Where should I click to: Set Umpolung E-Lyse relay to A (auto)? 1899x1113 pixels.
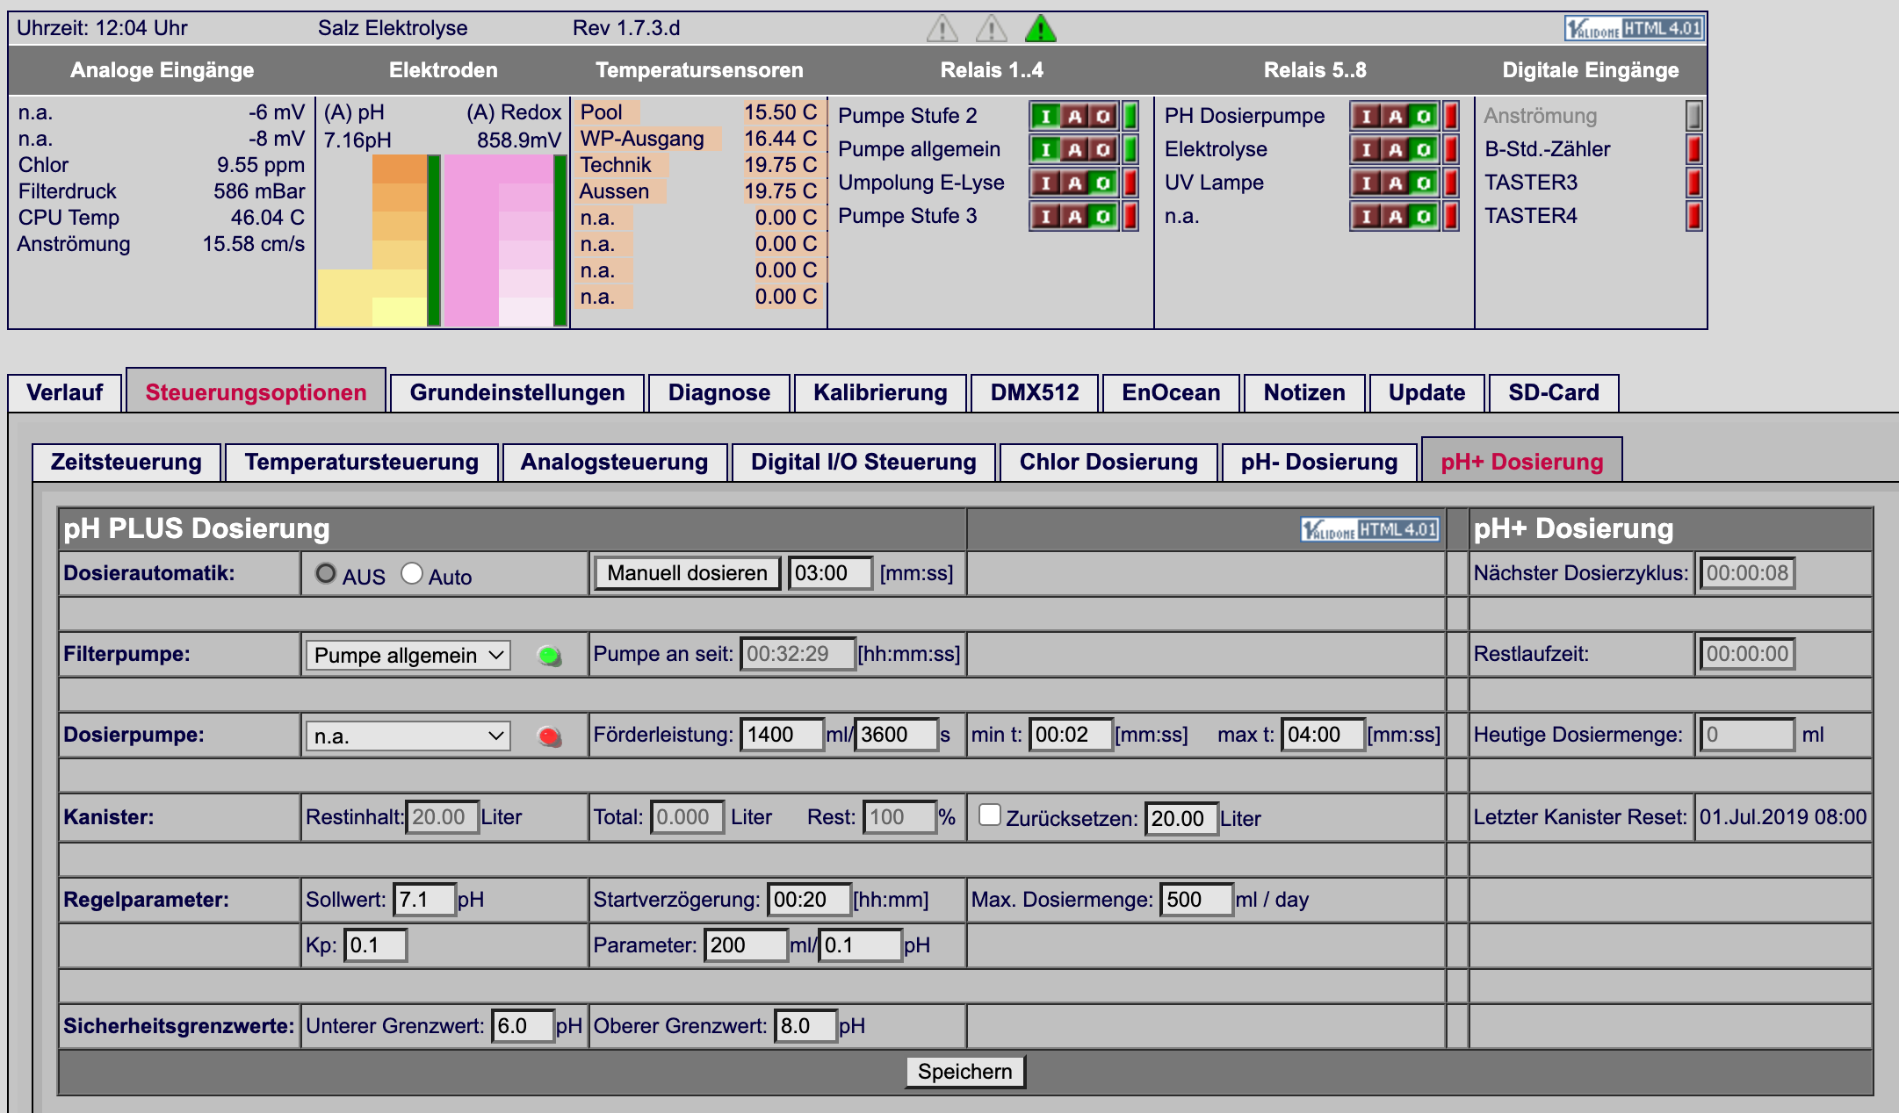[x=1074, y=183]
